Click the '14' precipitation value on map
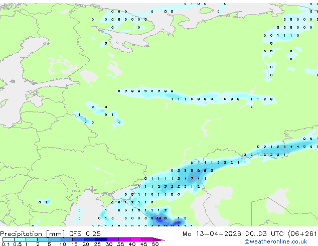This screenshot has height=246, width=318. 159,218
